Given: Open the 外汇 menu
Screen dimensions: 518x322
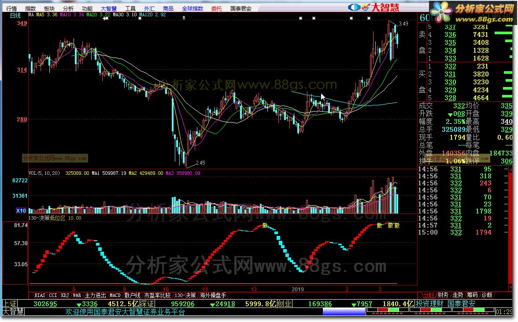Looking at the screenshot, I should [x=149, y=9].
